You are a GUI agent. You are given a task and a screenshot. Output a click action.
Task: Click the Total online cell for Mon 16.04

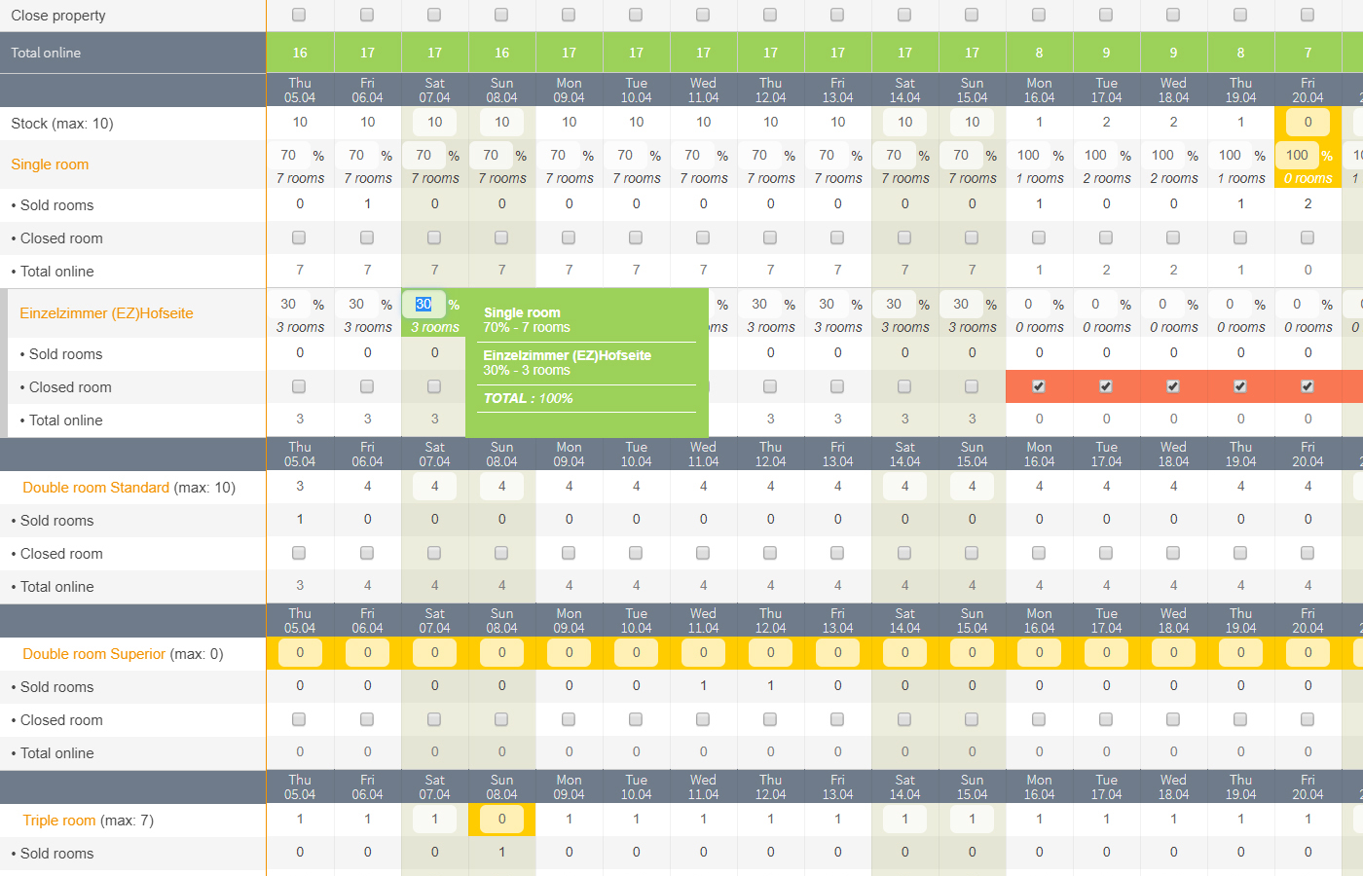click(x=1039, y=53)
